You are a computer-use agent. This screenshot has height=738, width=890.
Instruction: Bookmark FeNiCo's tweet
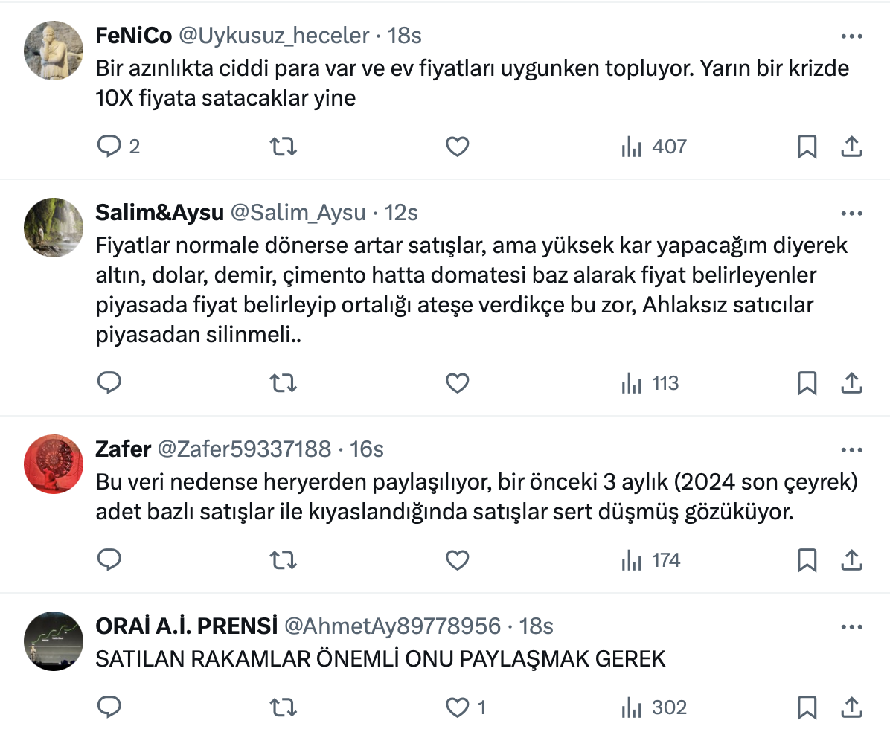[x=807, y=147]
